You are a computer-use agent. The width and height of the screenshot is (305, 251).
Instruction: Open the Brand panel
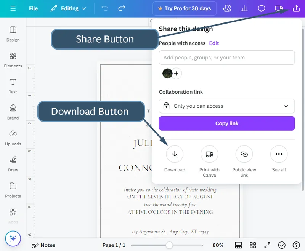(13, 112)
